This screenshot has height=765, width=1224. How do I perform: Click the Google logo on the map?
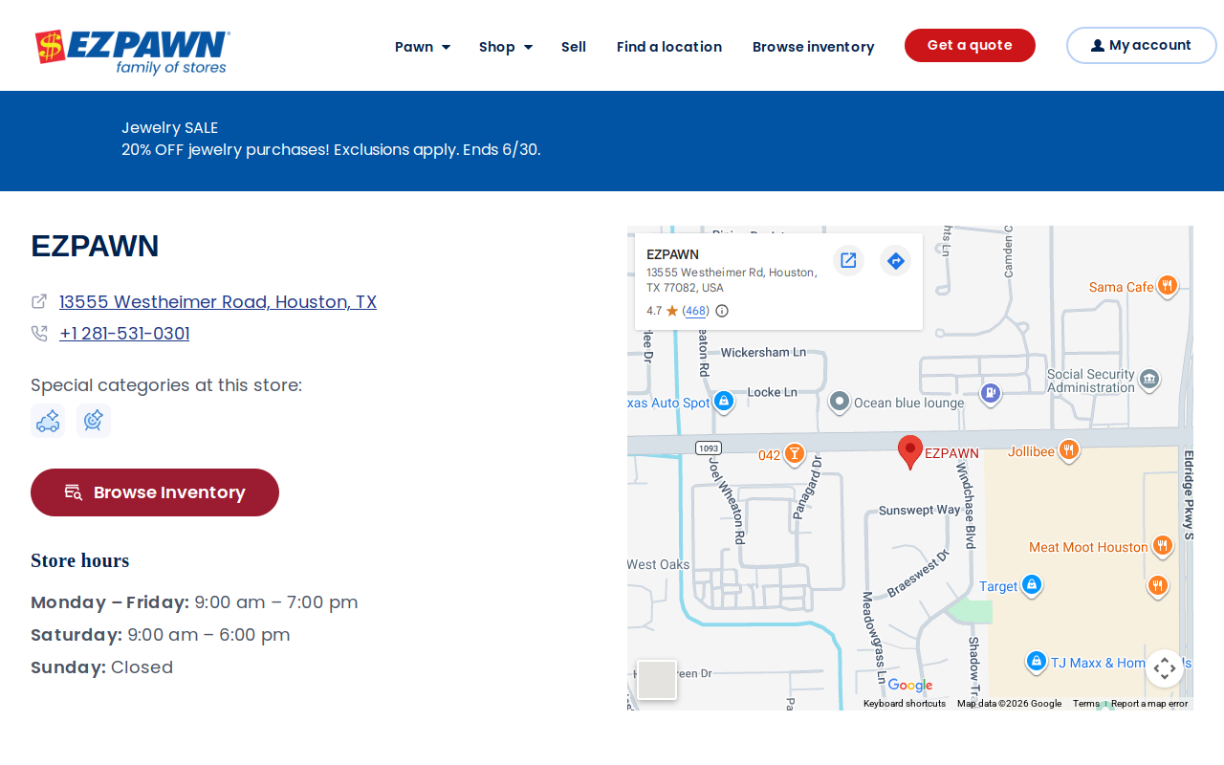tap(909, 685)
